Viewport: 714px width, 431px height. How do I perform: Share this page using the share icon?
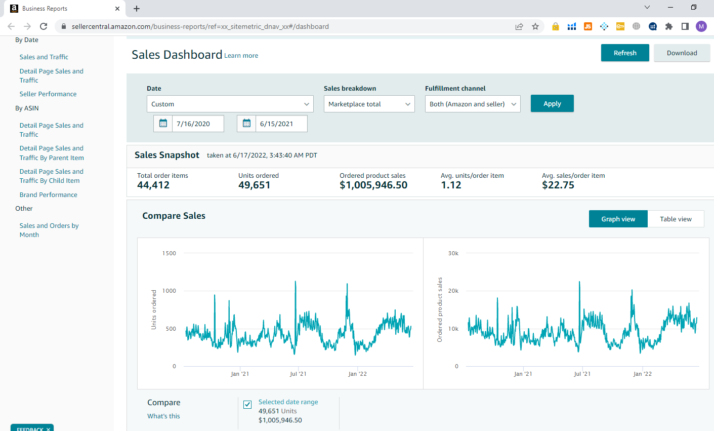click(519, 26)
